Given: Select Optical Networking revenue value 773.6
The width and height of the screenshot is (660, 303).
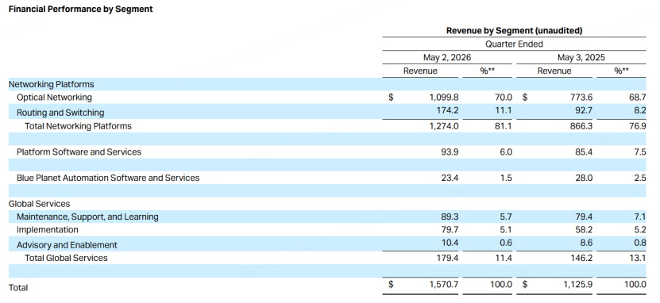Looking at the screenshot, I should tap(581, 98).
